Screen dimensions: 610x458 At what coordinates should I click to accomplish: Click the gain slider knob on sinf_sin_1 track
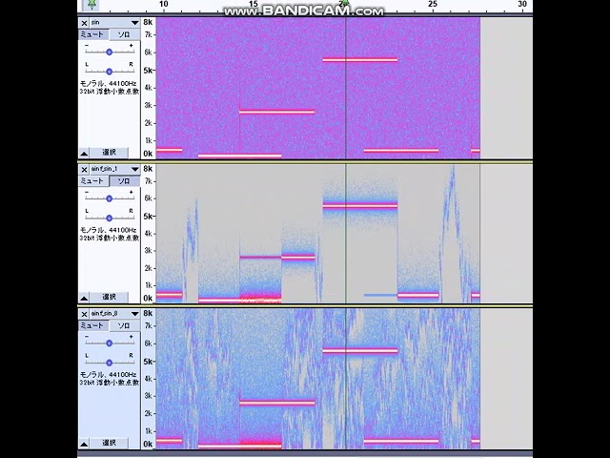coord(110,198)
